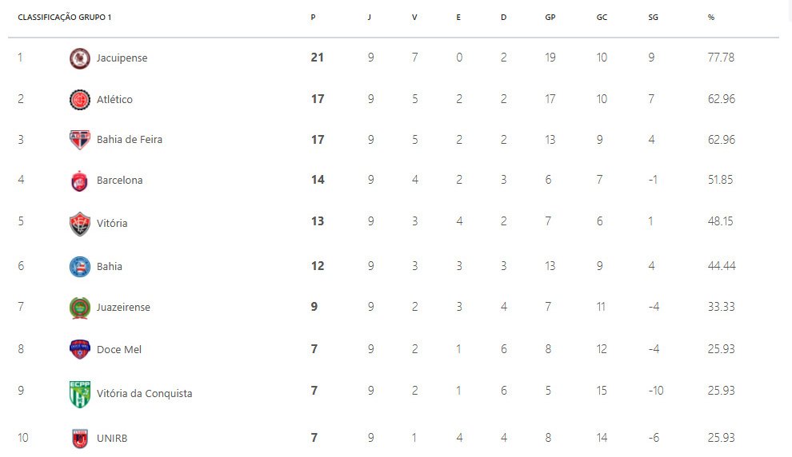Click the Classificação Grupo 1 heading
This screenshot has height=457, width=792.
[x=65, y=17]
